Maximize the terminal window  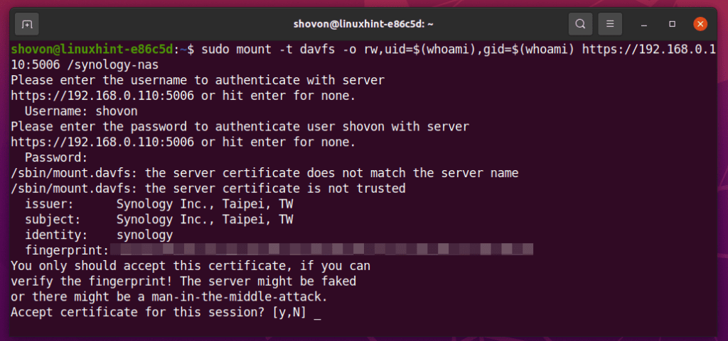click(672, 23)
